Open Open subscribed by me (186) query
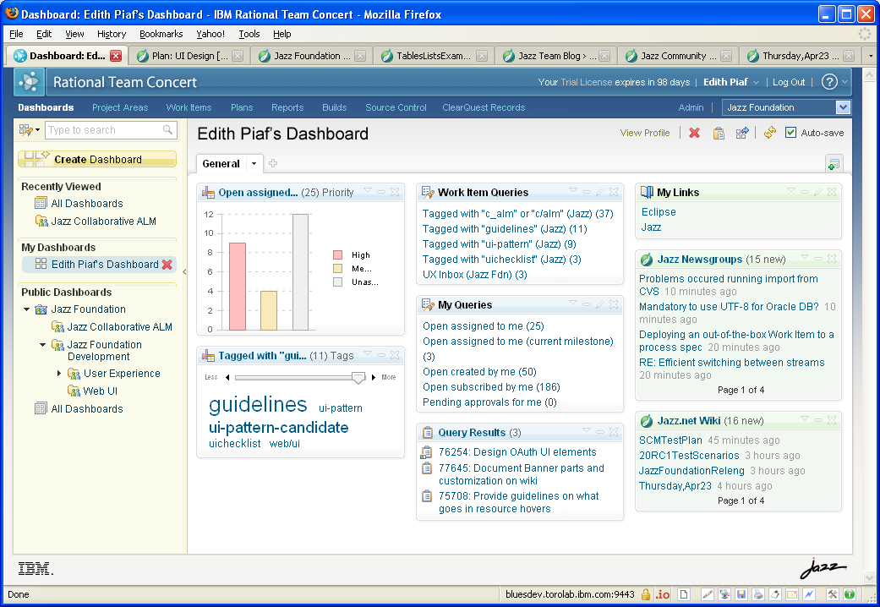The width and height of the screenshot is (880, 607). click(x=492, y=387)
